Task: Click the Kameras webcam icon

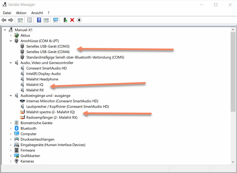Action: point(17,161)
